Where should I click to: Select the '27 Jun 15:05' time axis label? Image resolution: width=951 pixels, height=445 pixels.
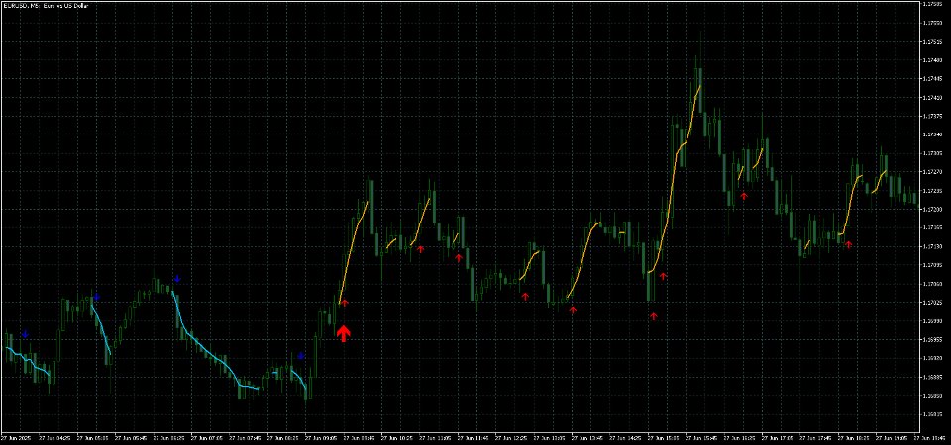coord(664,436)
